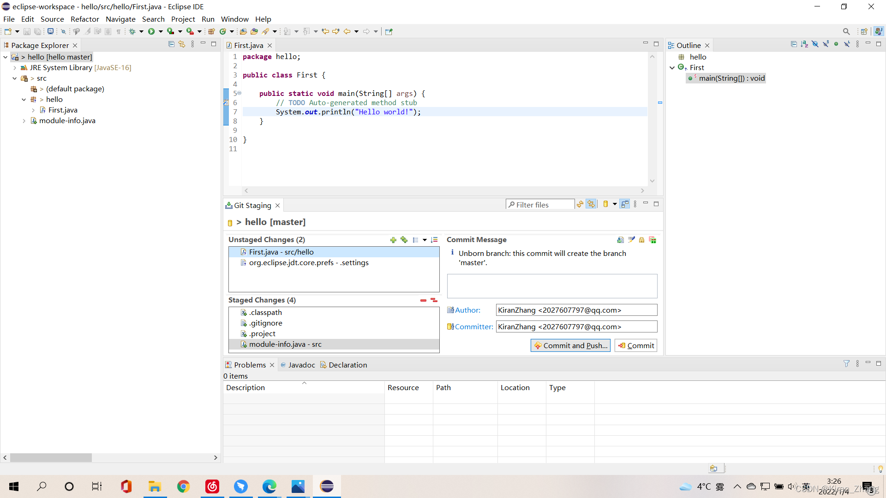
Task: Save the current editor file
Action: 27,31
